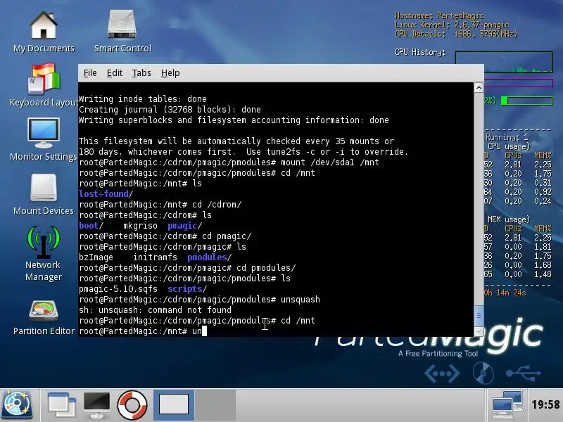This screenshot has width=563, height=422.
Task: Click the Hostname: PartedMagic text
Action: (439, 15)
